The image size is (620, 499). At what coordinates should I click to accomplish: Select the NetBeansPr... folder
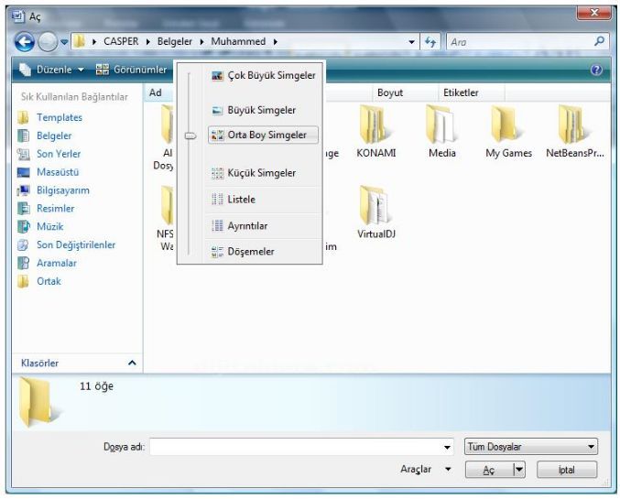575,132
